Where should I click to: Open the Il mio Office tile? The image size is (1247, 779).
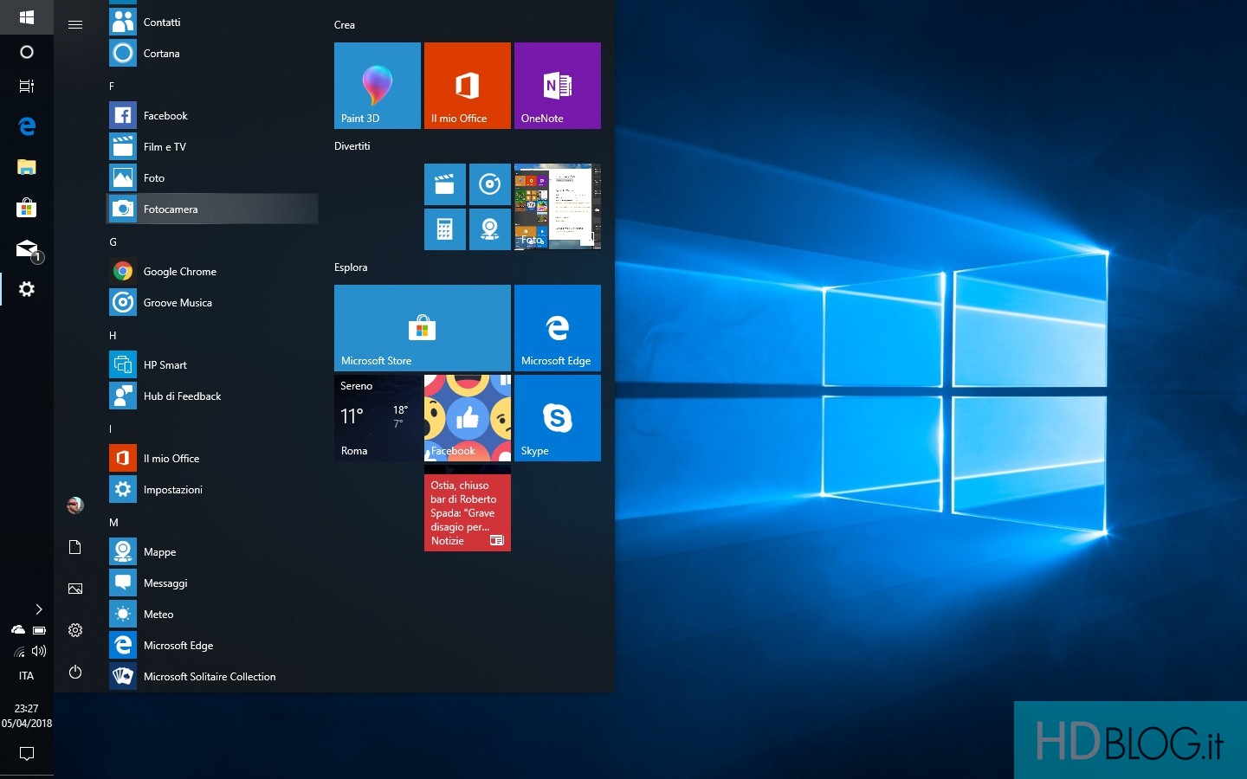(x=468, y=86)
